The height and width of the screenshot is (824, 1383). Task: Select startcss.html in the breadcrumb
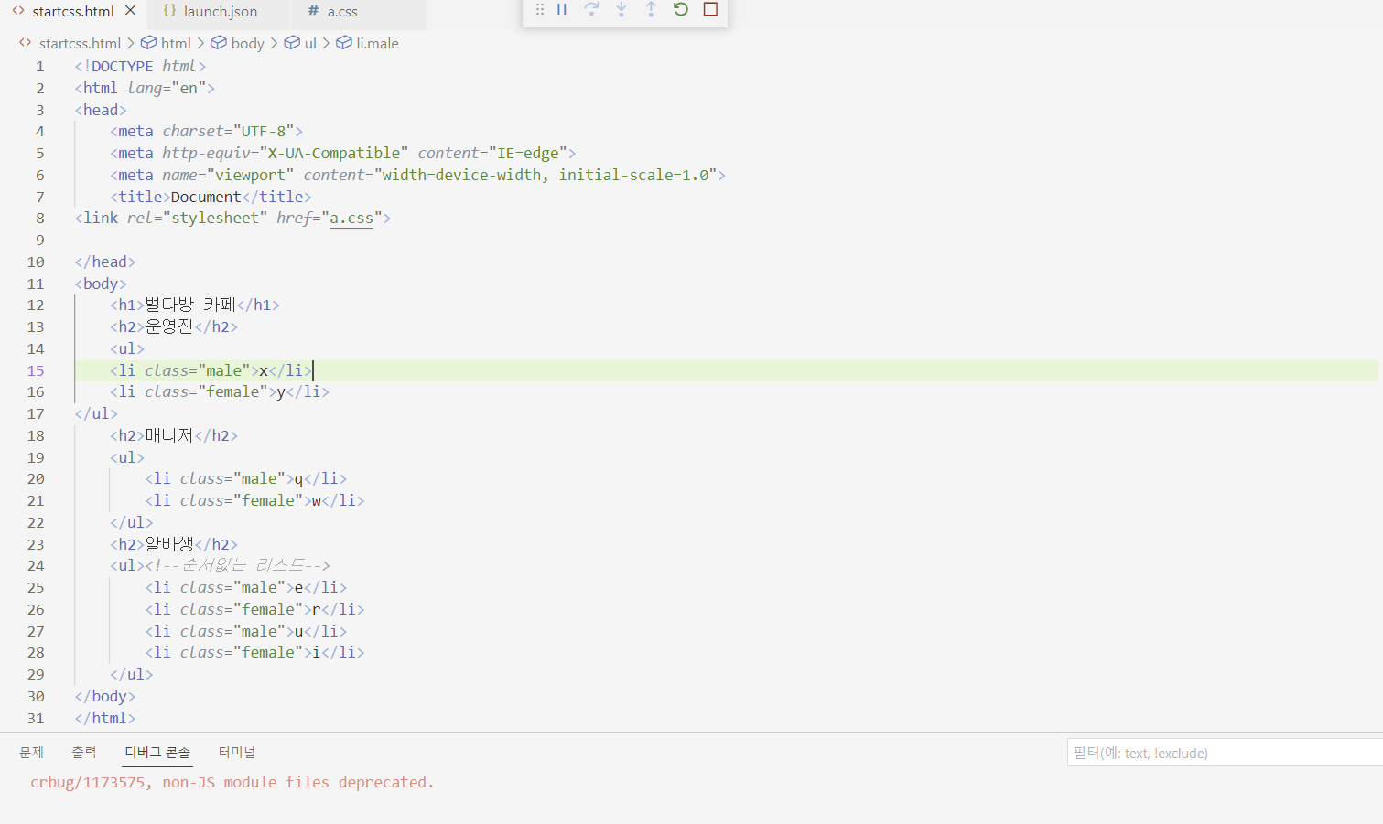tap(80, 43)
